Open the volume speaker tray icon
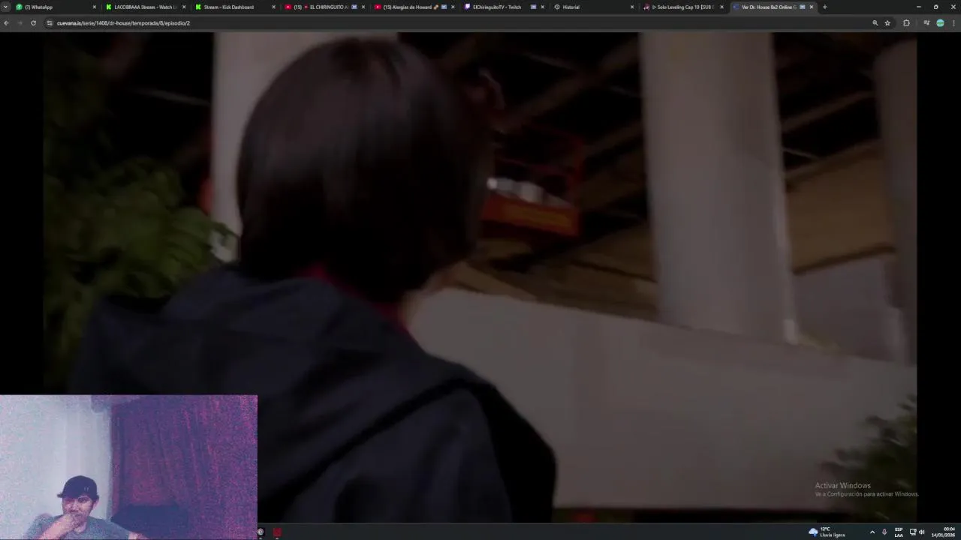 (x=921, y=532)
